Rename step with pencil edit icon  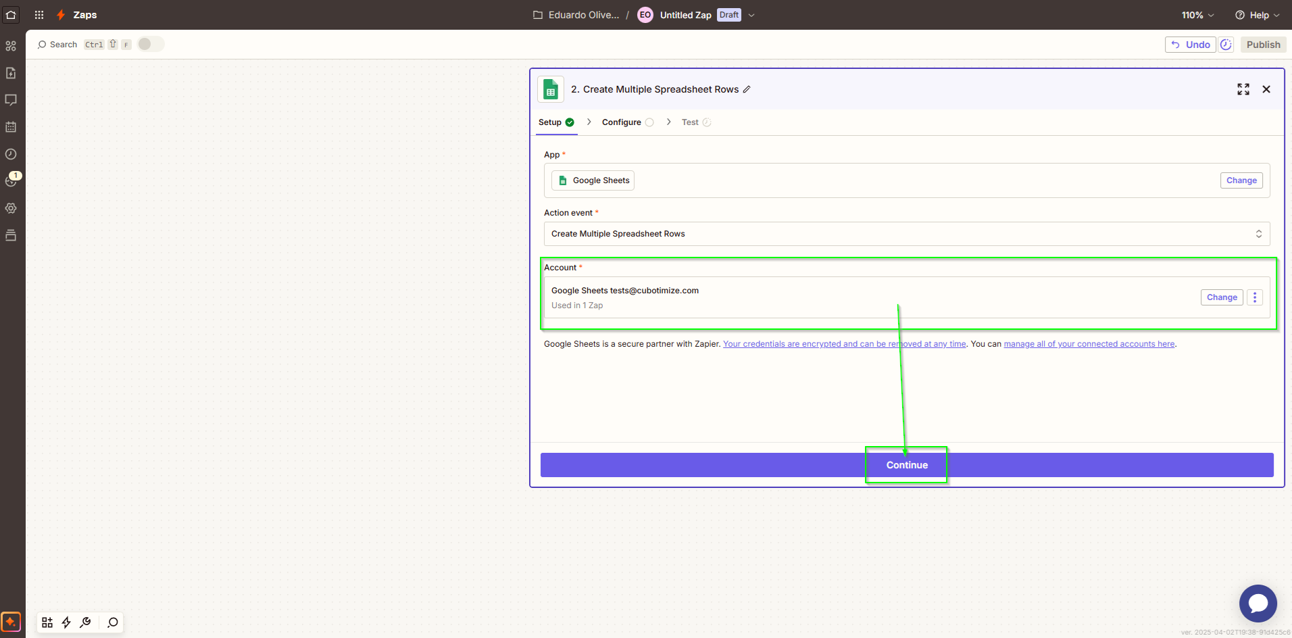747,89
